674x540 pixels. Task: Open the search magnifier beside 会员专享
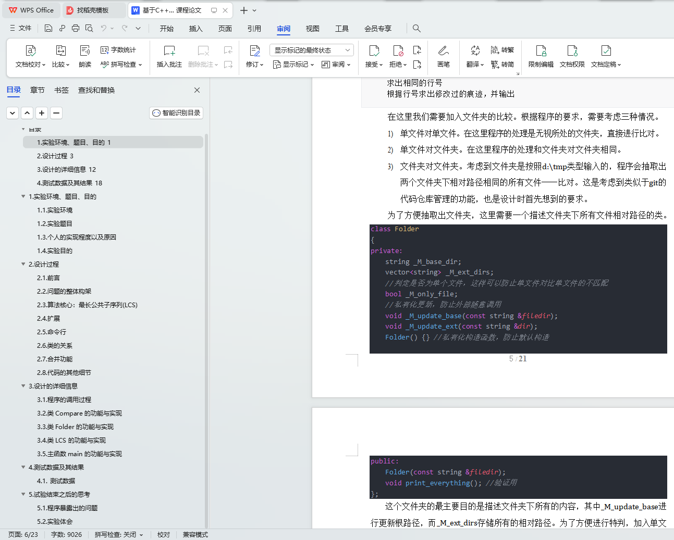coord(416,28)
